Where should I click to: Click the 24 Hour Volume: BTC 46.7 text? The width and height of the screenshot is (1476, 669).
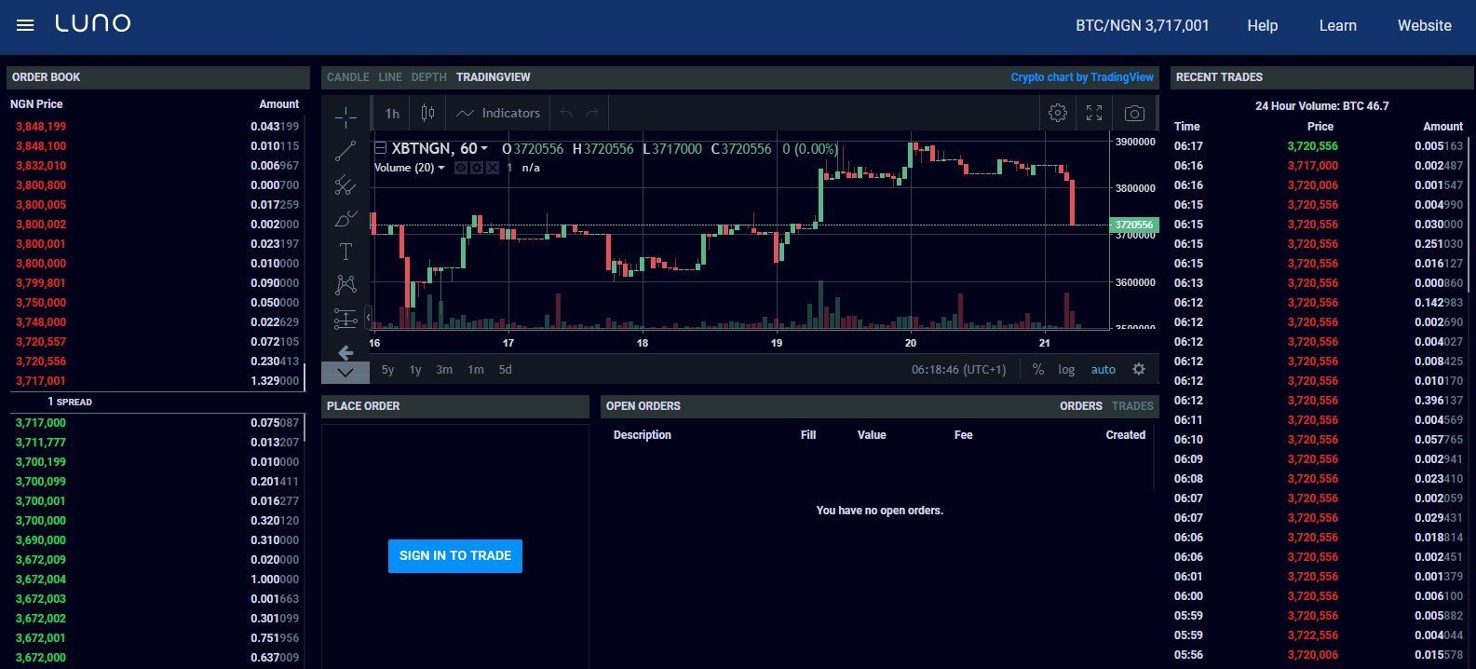1321,106
